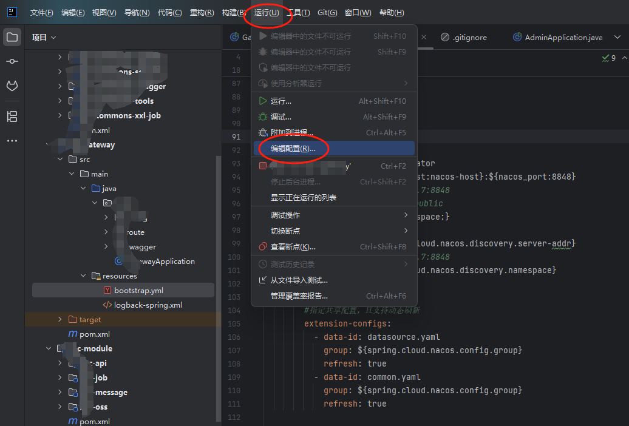Expand the commons-xxl-job module node
Viewport: 629px width, 426px height.
pyautogui.click(x=60, y=115)
